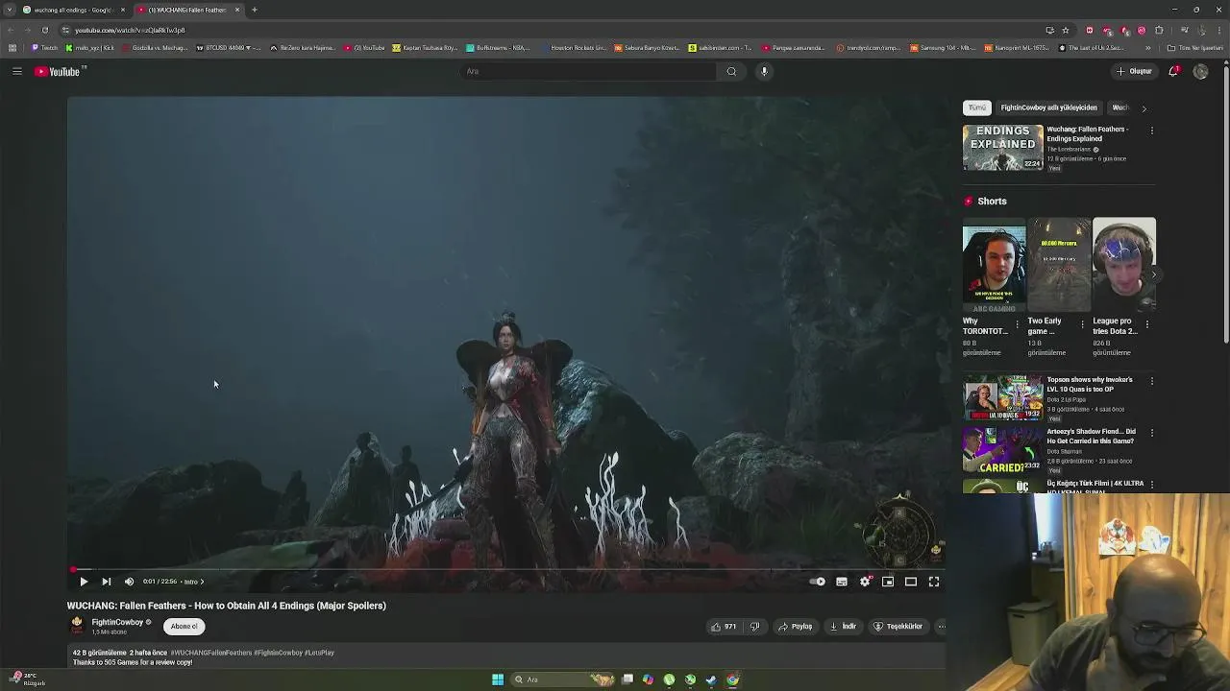Open the weather widget on taskbar
1230x691 pixels.
tap(25, 679)
